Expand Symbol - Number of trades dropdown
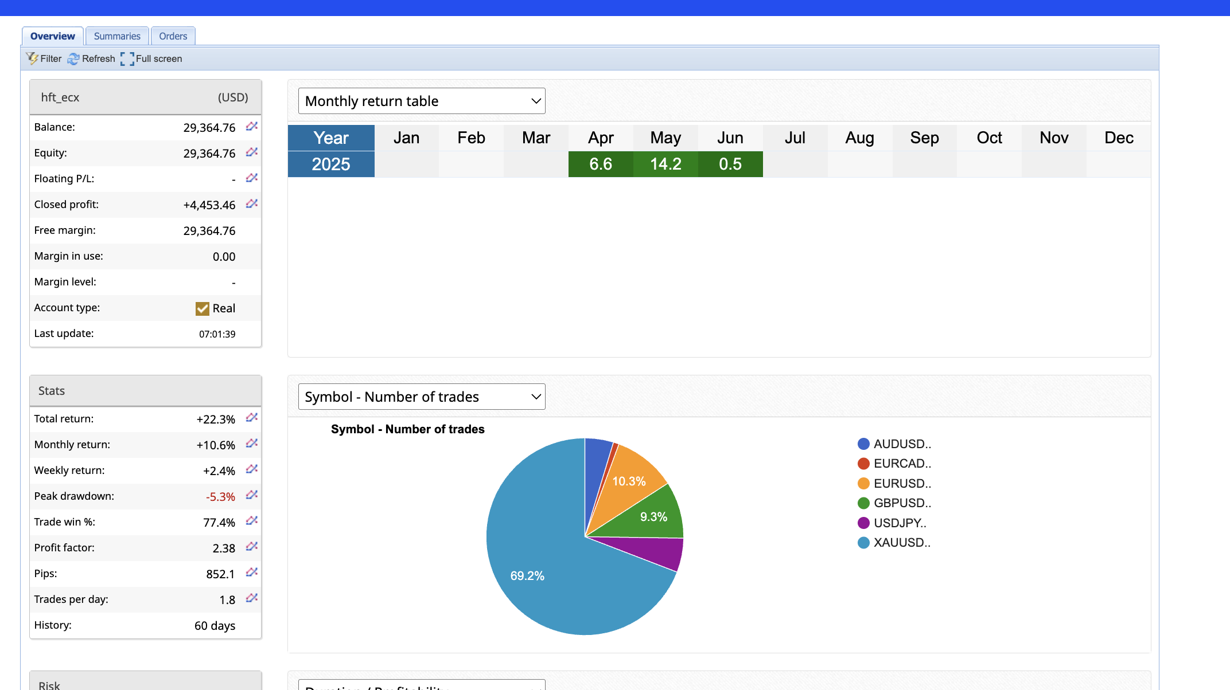The width and height of the screenshot is (1230, 690). click(422, 397)
